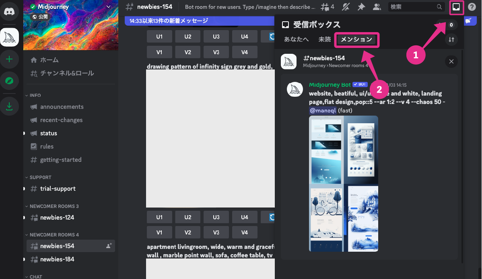Click U4 above the apartment livingroom prompt
The width and height of the screenshot is (482, 279).
click(245, 217)
